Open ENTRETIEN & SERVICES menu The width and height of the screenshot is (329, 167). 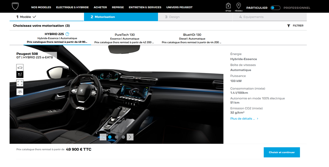(145, 7)
